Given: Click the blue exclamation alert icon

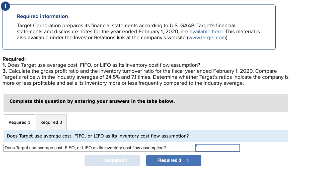Looking at the screenshot, I should pos(5,6).
